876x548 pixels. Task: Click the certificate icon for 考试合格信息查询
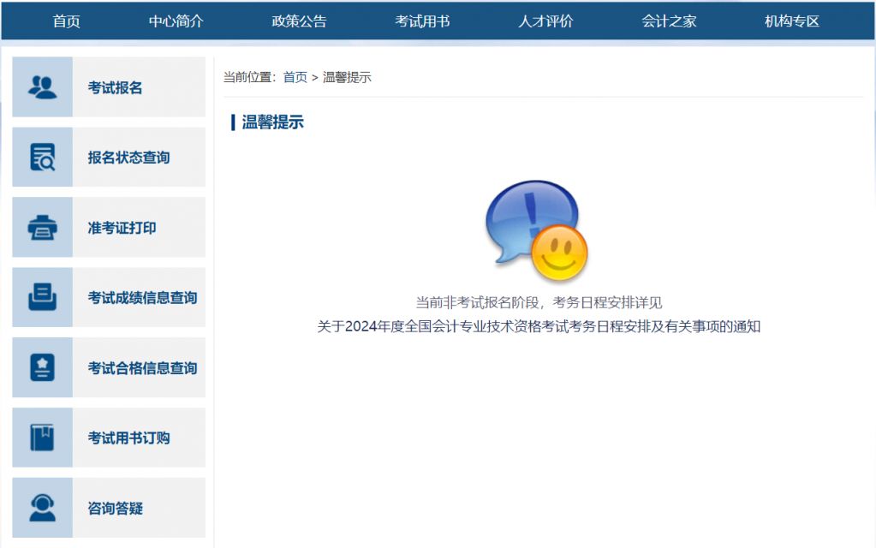click(x=41, y=367)
